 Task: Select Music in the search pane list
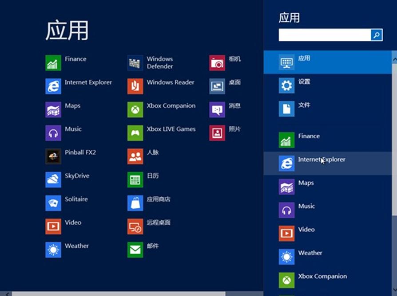[328, 210]
